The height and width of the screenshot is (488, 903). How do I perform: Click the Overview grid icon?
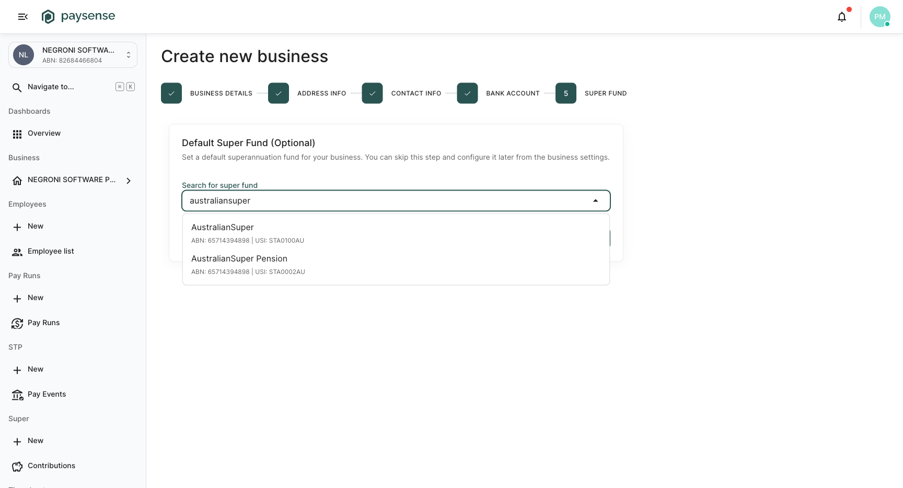pos(17,134)
